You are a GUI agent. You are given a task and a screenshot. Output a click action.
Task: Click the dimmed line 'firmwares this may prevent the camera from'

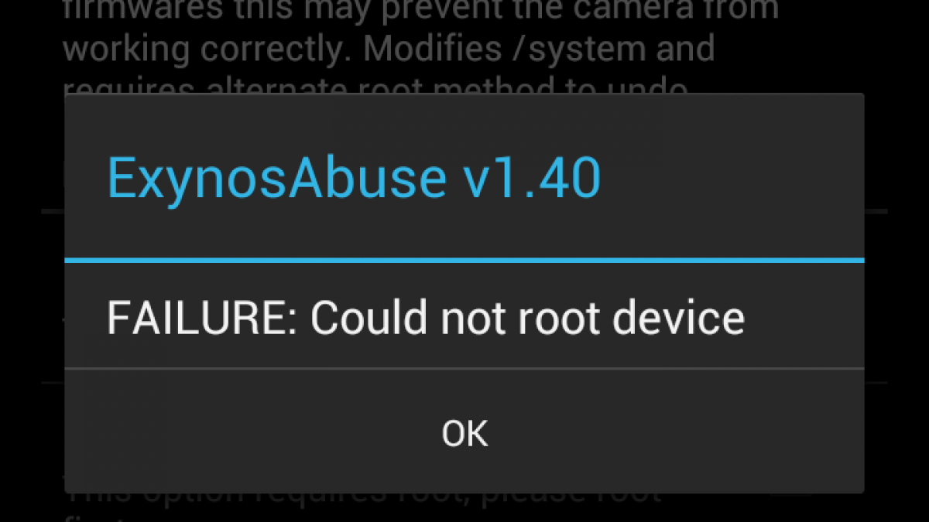(x=420, y=9)
